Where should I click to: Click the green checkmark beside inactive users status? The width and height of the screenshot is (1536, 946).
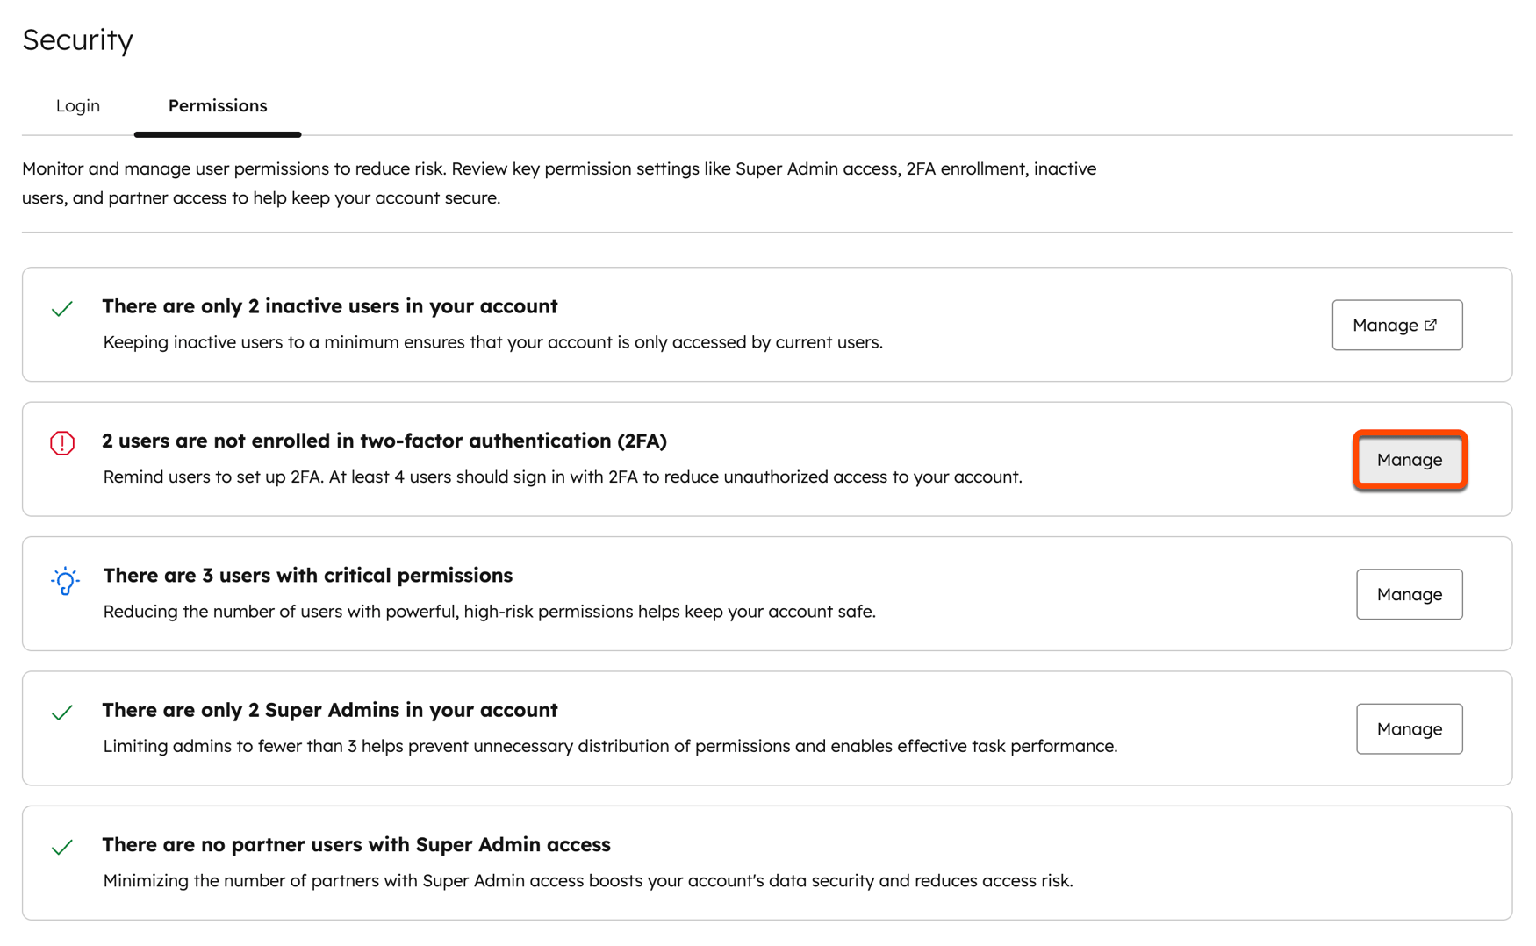click(x=61, y=309)
